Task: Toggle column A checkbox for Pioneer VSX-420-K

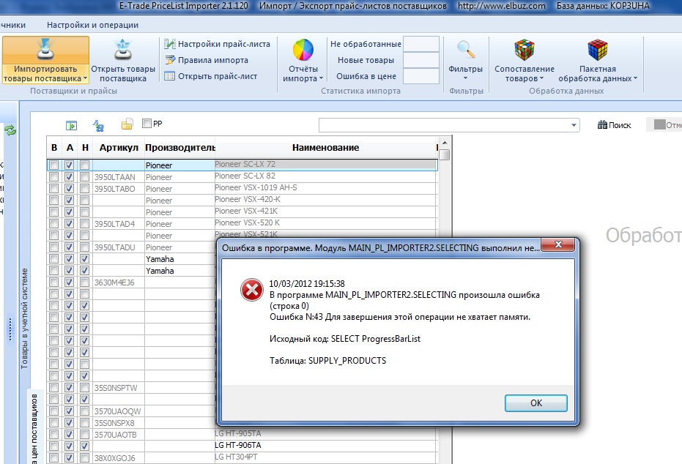Action: [69, 201]
